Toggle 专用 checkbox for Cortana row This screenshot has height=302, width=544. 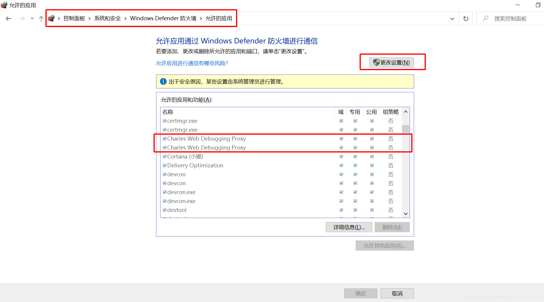(355, 157)
